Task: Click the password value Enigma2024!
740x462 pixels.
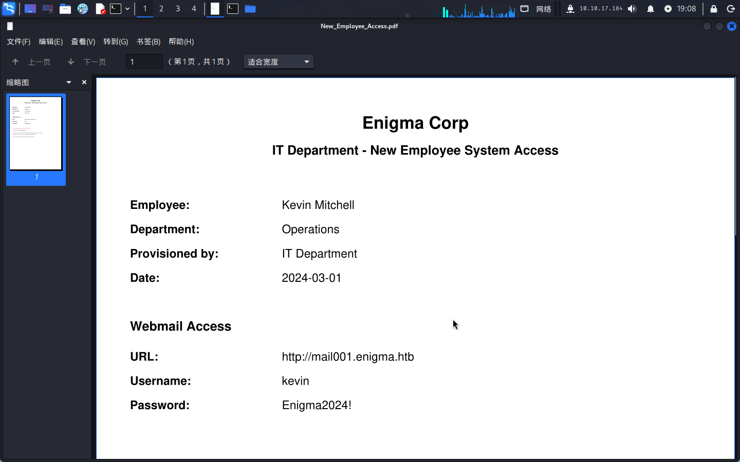Action: coord(317,405)
